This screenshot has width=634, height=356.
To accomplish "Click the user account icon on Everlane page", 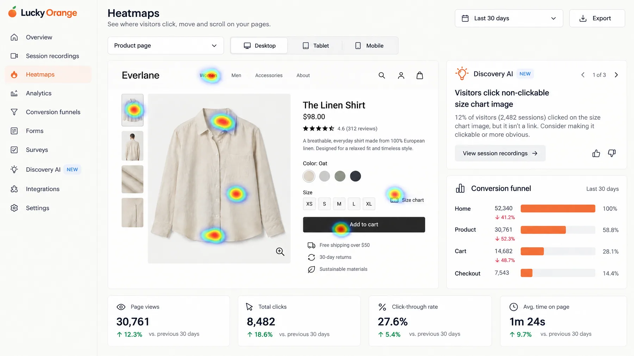I will [401, 75].
